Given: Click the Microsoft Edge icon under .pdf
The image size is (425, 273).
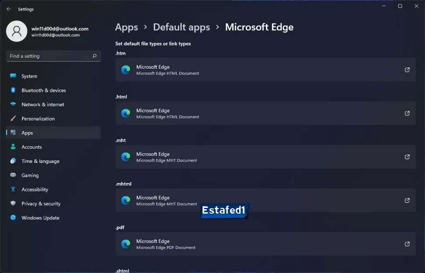Looking at the screenshot, I should 126,244.
